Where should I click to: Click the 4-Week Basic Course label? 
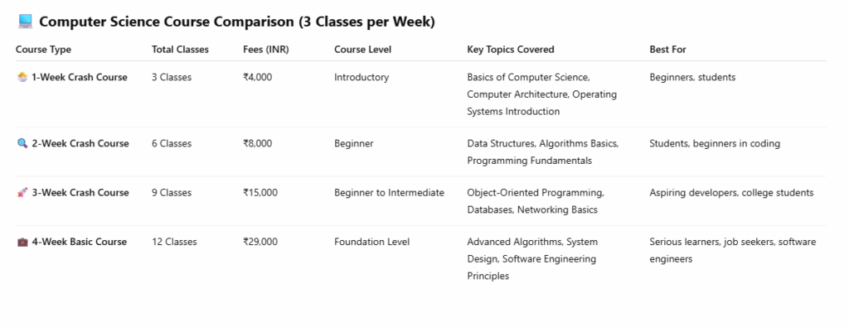[x=80, y=242]
